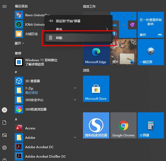Select 固定到"开始"屏幕 in context menu
Viewport: 166px width, 161px height.
coord(79,21)
